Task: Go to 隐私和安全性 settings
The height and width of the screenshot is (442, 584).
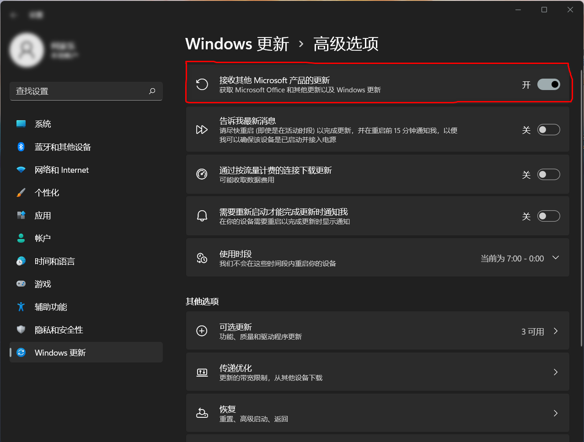Action: click(x=86, y=330)
